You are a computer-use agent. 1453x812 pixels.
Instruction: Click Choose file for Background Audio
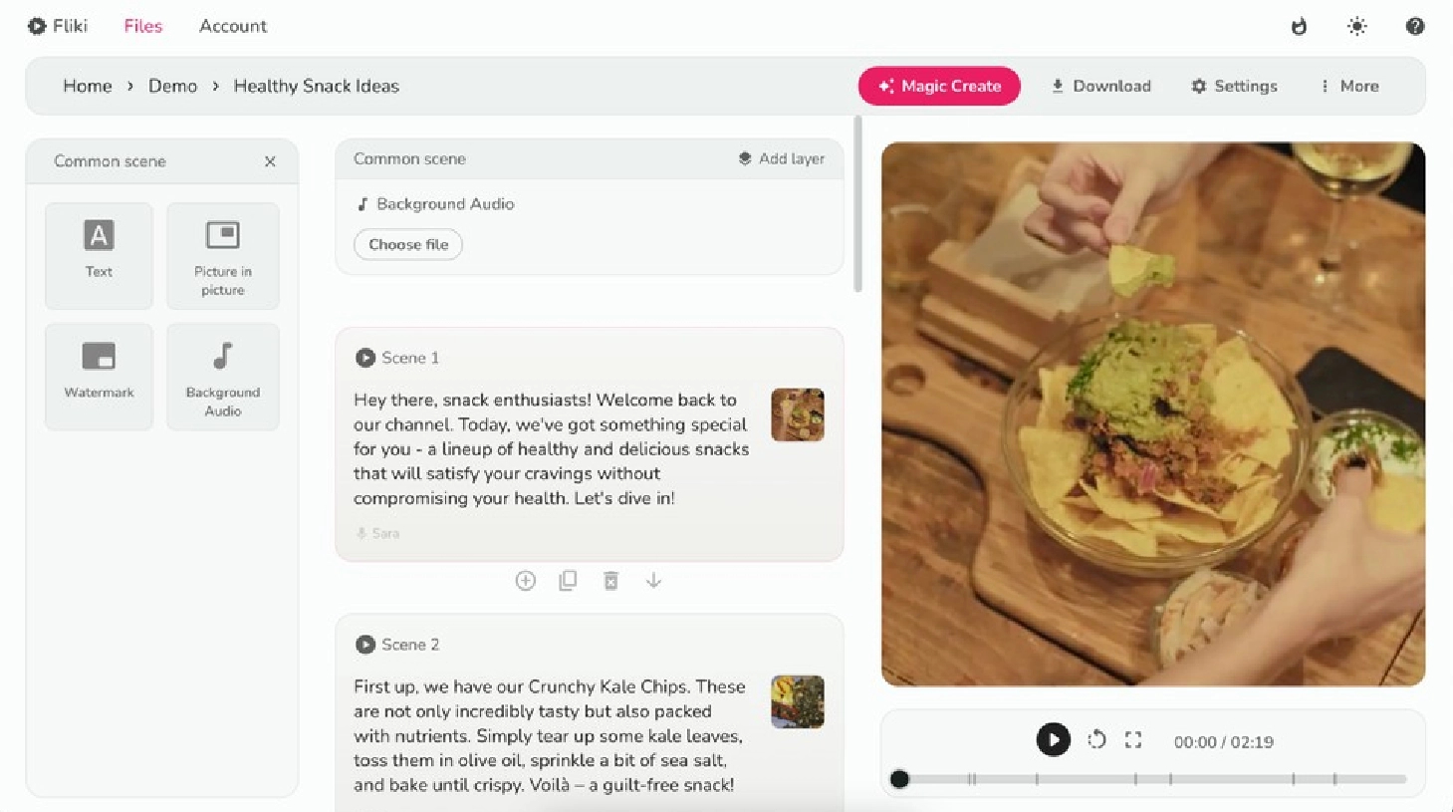tap(408, 244)
